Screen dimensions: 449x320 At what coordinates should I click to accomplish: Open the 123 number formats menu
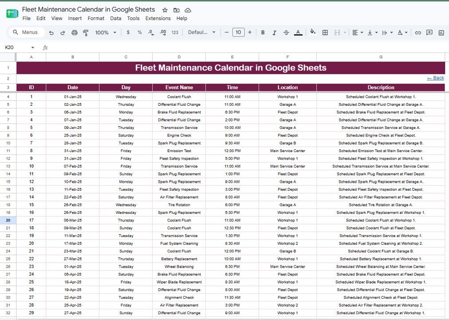[175, 32]
